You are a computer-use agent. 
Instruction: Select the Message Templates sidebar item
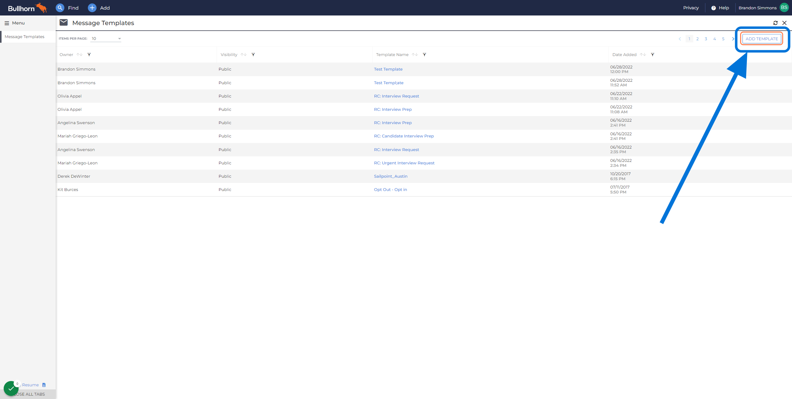28,37
